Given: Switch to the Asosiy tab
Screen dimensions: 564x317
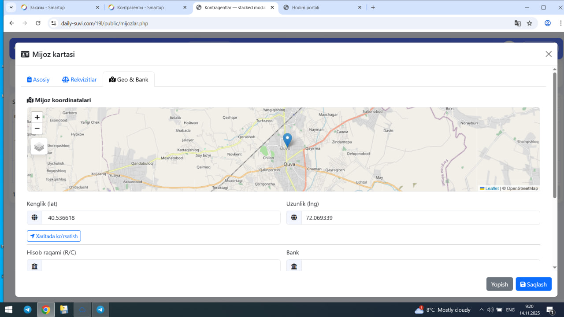Looking at the screenshot, I should coord(38,80).
